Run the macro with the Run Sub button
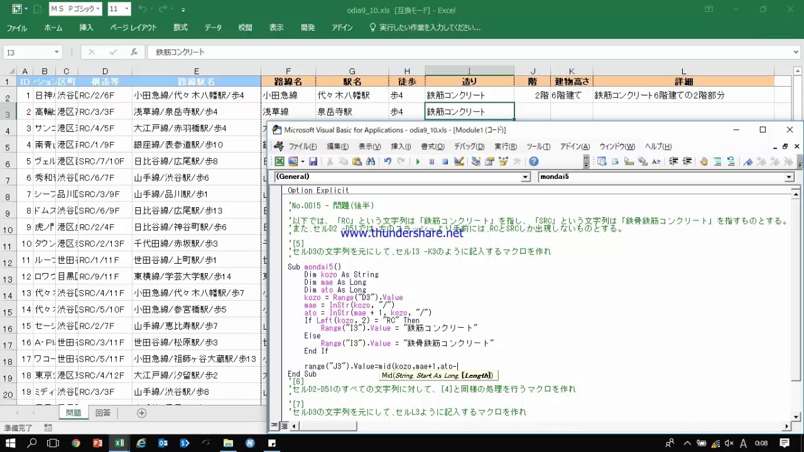The width and height of the screenshot is (804, 452). tap(418, 161)
